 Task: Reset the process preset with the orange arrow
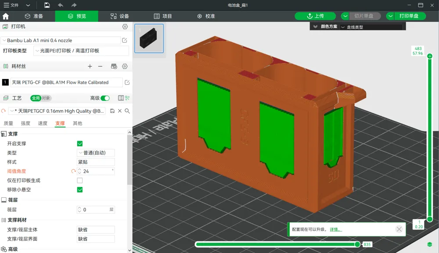[4, 111]
